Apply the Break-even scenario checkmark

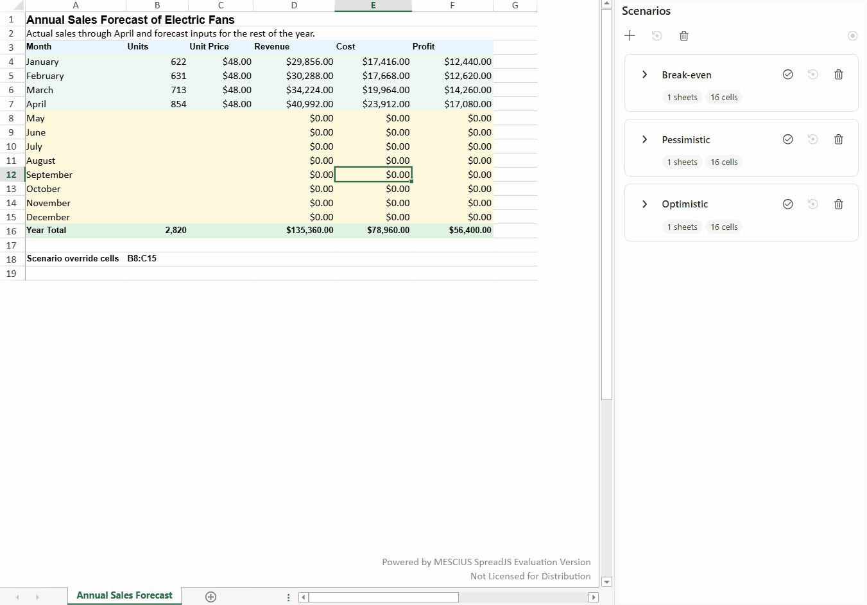click(x=788, y=75)
